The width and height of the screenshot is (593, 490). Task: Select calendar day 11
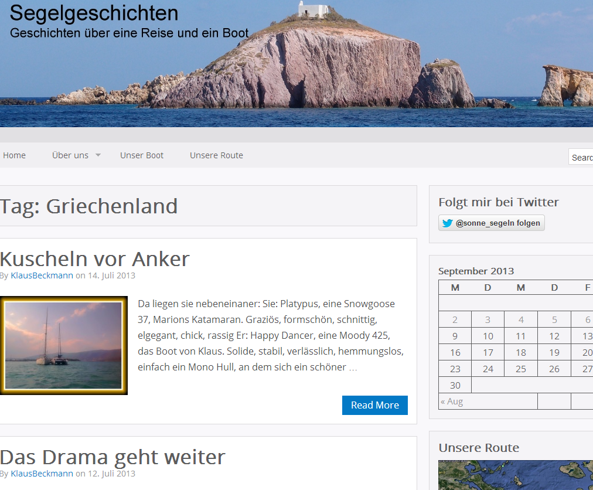(x=521, y=336)
